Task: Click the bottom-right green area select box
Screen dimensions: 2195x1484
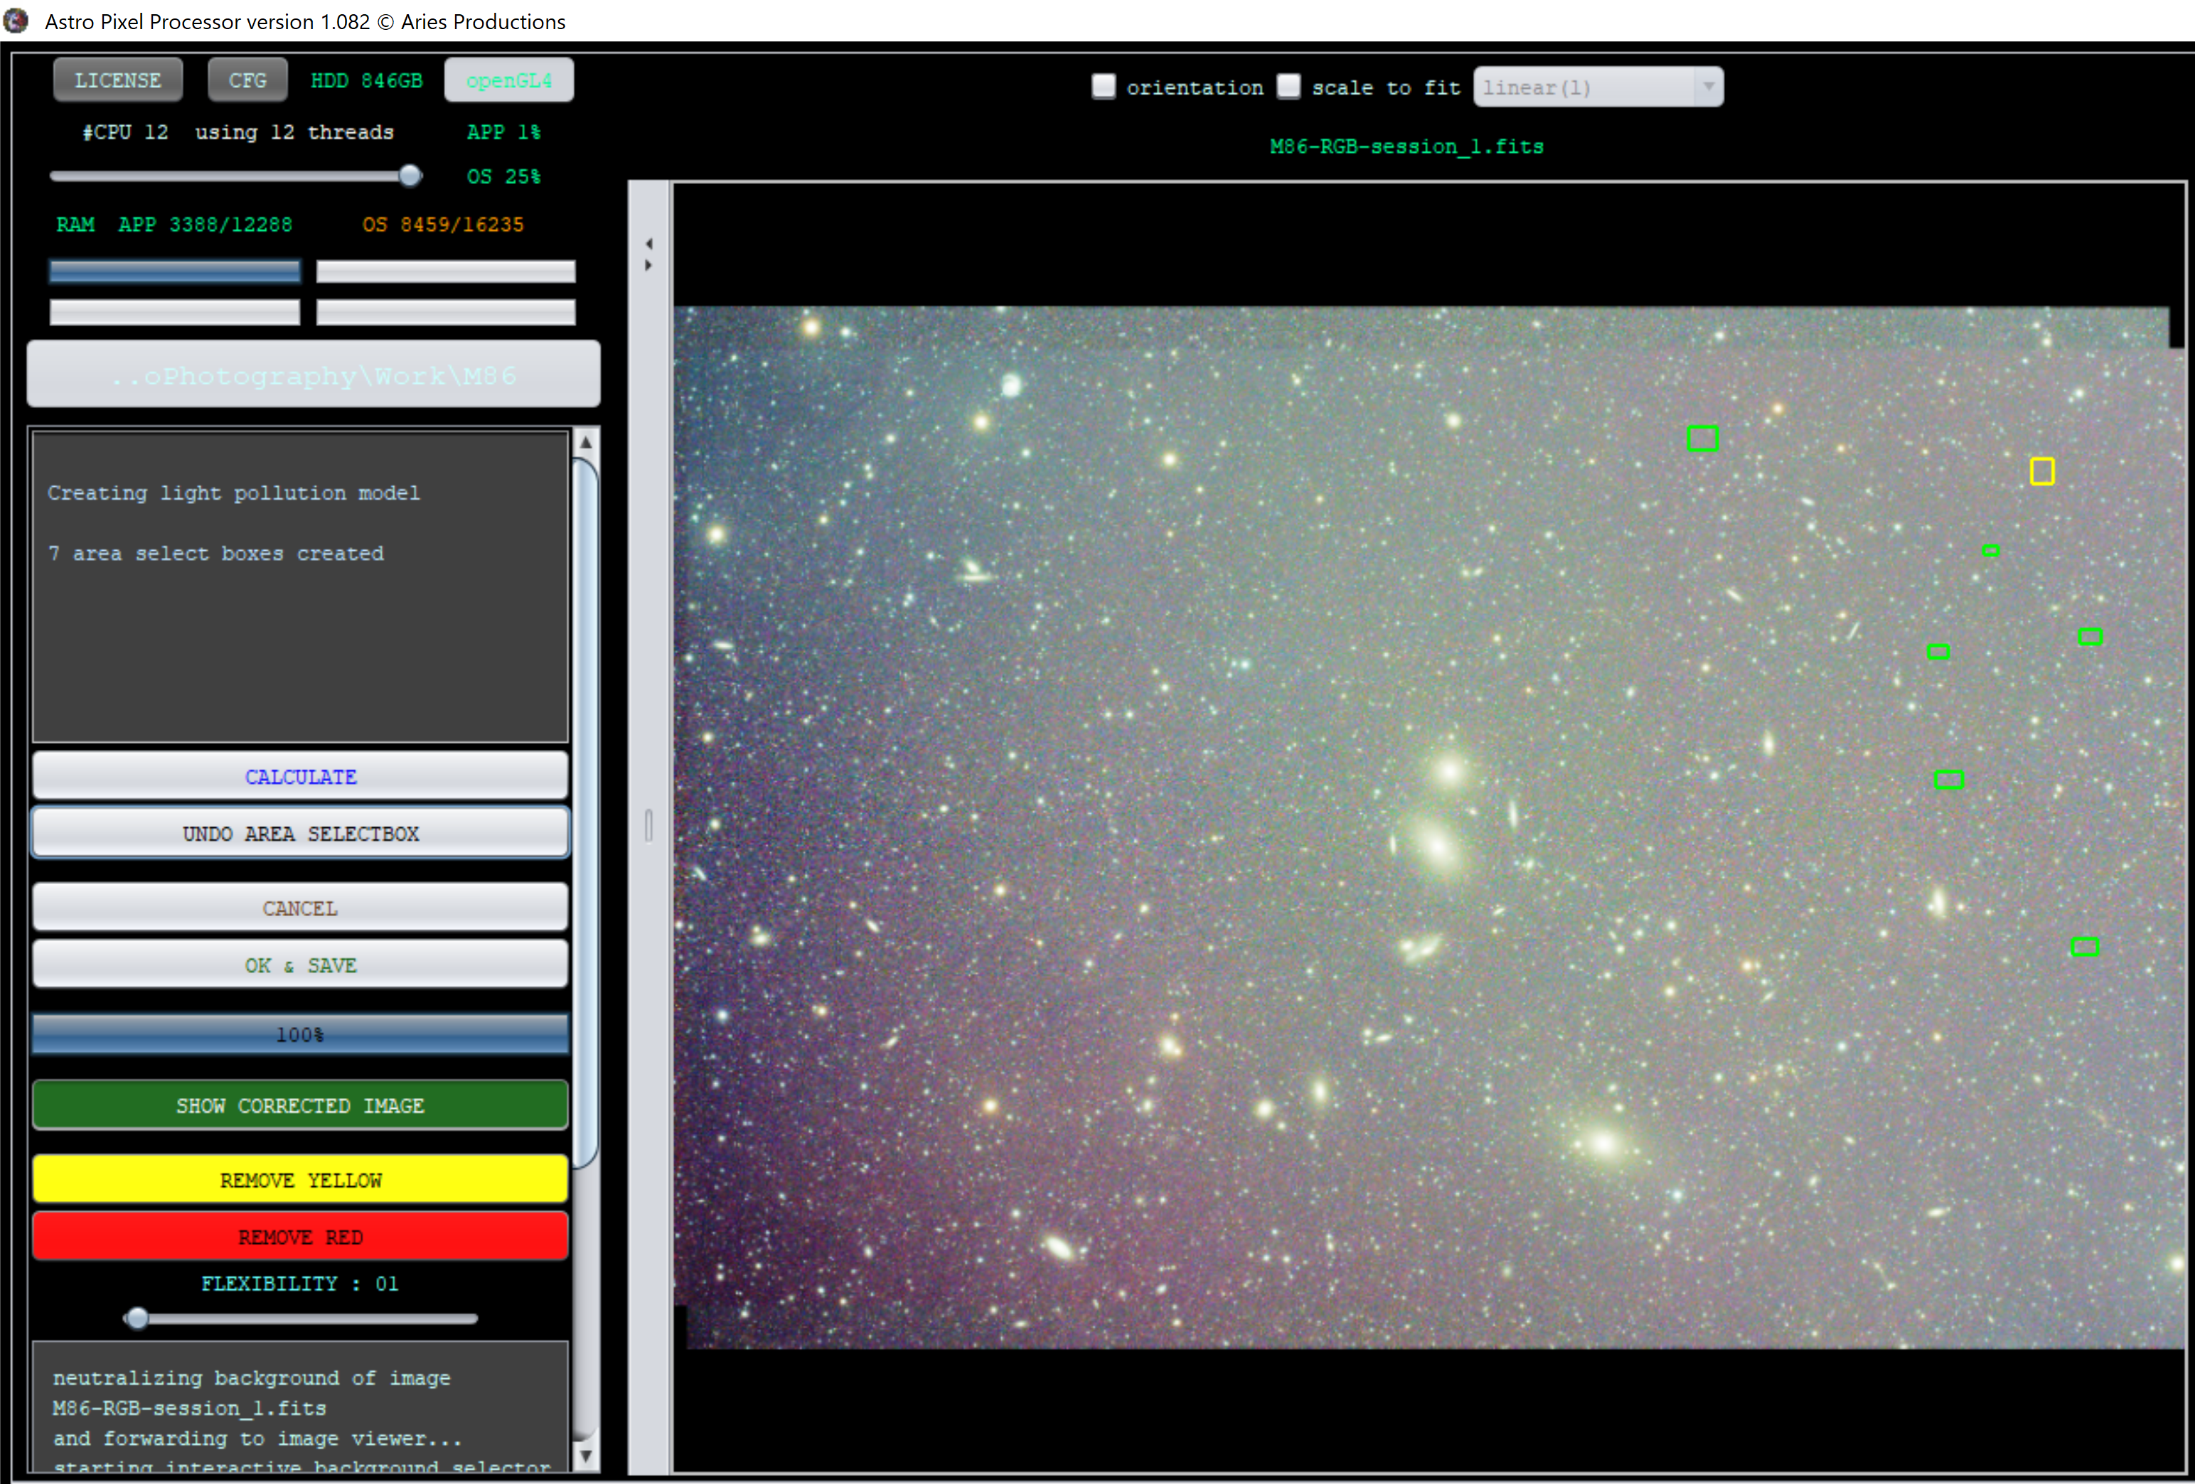Action: coord(2085,946)
